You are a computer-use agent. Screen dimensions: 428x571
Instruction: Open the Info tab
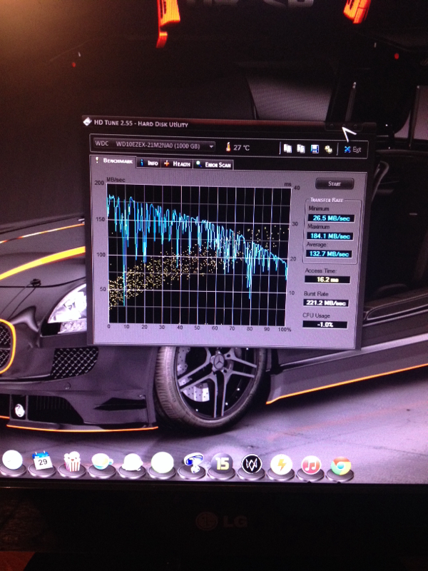tap(149, 163)
